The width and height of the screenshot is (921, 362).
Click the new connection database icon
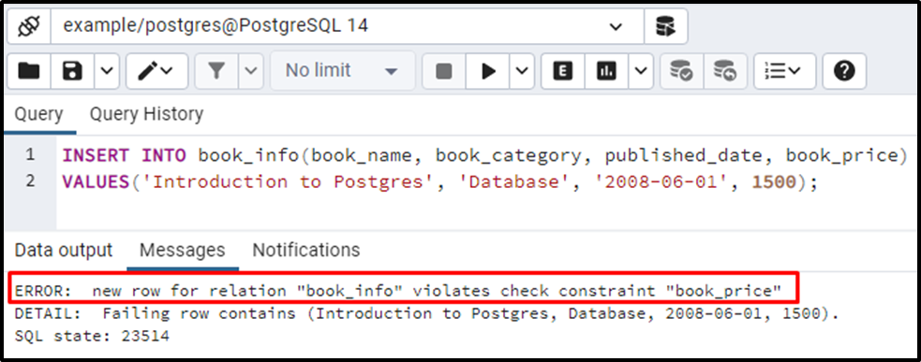(666, 26)
